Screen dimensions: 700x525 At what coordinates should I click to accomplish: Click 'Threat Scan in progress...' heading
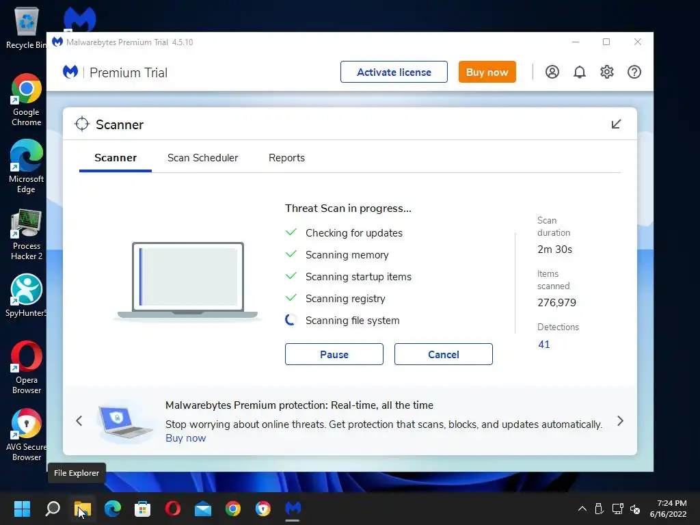[348, 208]
